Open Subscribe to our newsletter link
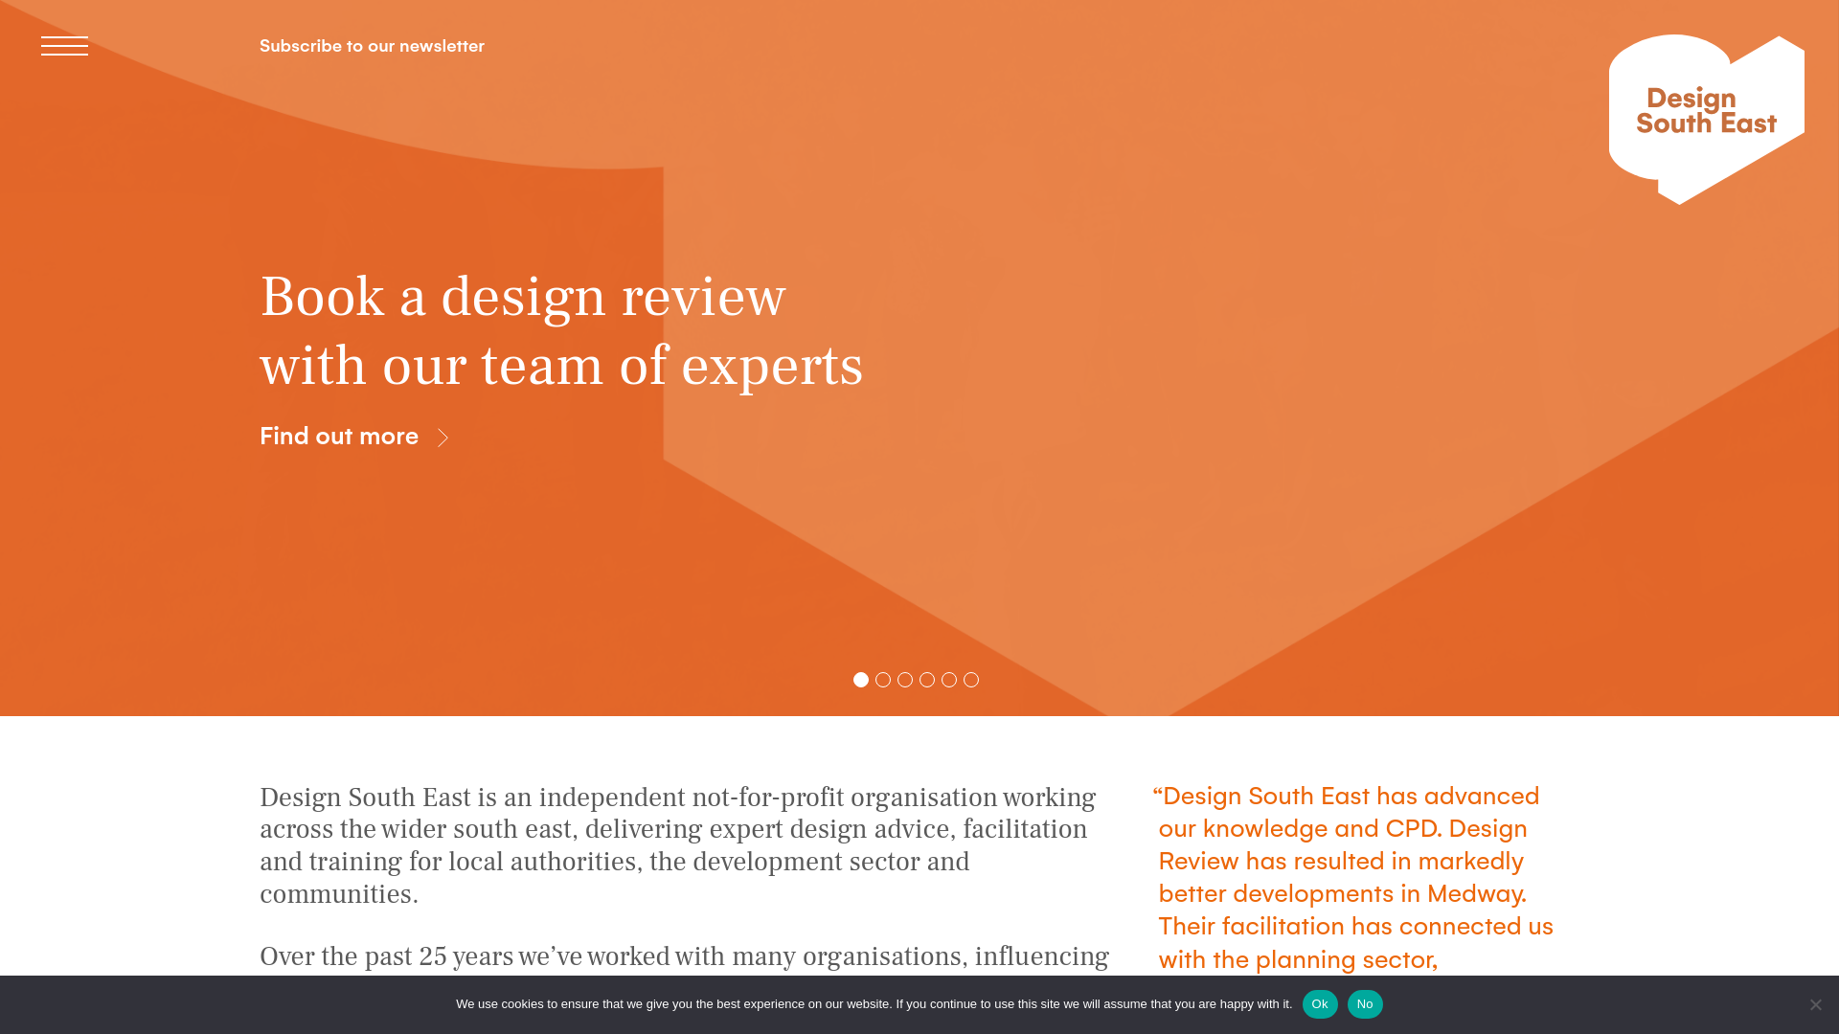1839x1034 pixels. click(372, 46)
